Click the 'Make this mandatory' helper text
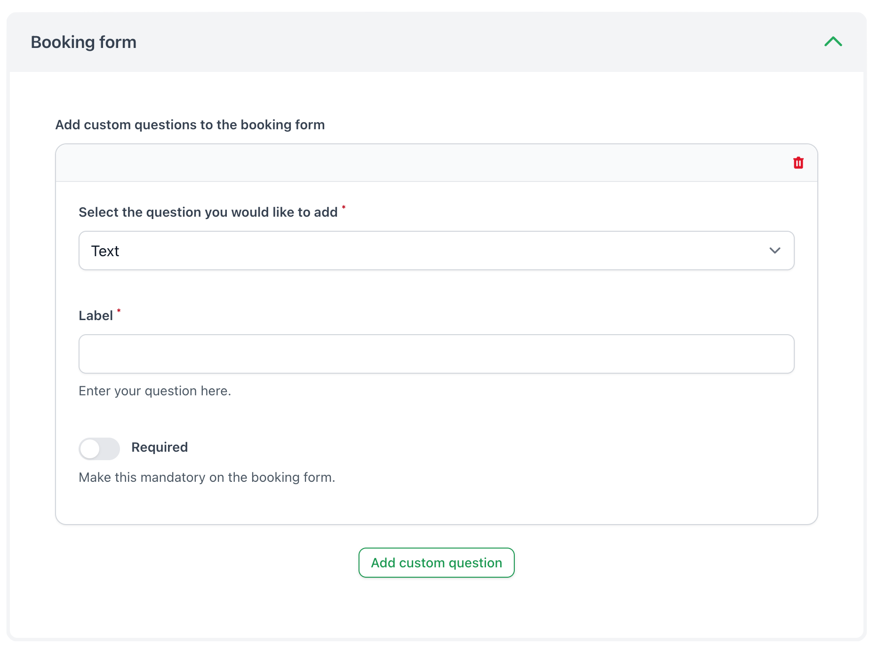878x659 pixels. pos(207,478)
